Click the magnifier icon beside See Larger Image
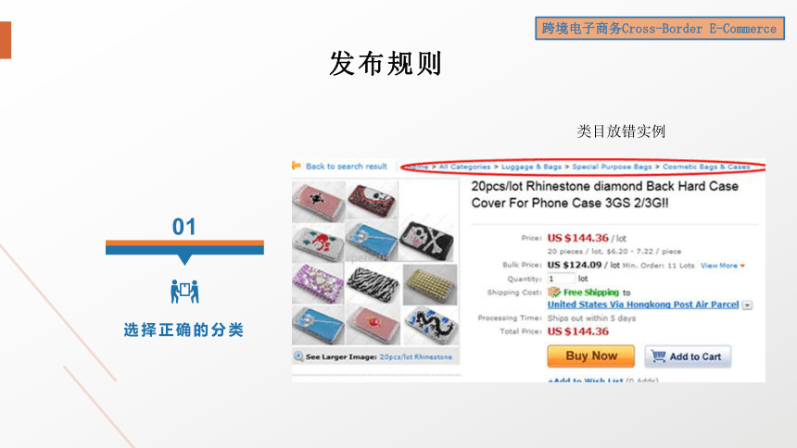 (x=298, y=356)
